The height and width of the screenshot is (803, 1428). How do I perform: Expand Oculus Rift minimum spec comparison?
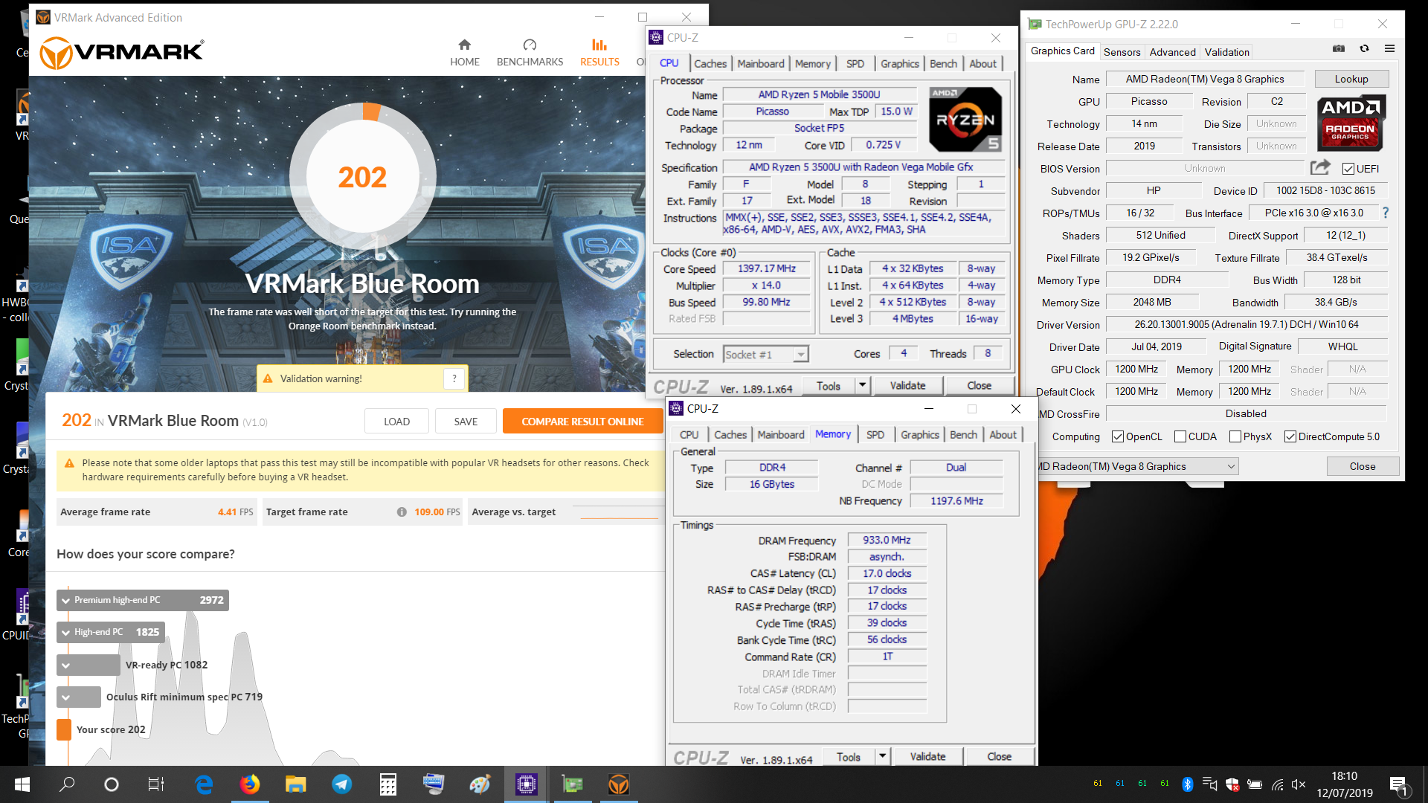tap(66, 697)
